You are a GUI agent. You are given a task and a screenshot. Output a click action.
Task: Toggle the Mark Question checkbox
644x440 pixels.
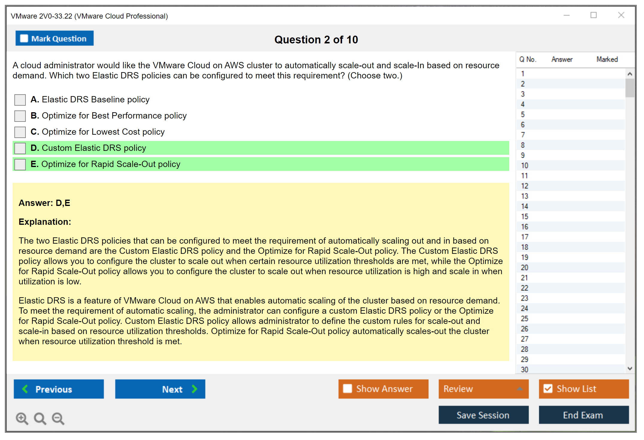pyautogui.click(x=24, y=38)
